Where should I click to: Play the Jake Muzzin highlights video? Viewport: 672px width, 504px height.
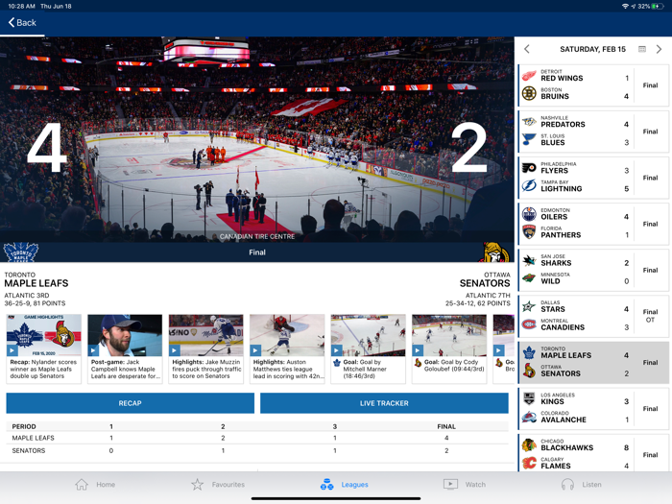pyautogui.click(x=205, y=335)
